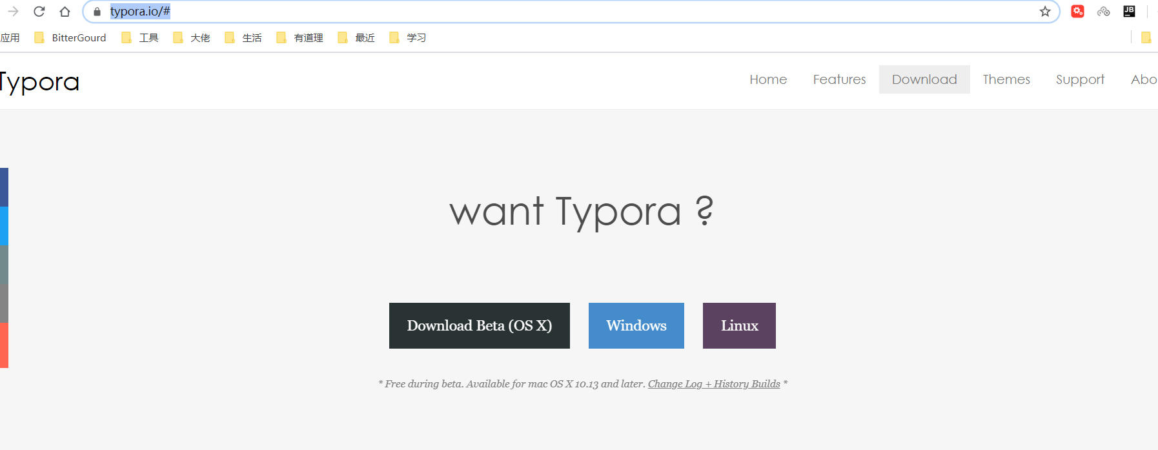This screenshot has width=1158, height=450.
Task: Click the Typora logo
Action: [x=39, y=83]
